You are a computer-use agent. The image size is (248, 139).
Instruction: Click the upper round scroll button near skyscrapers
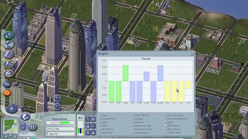point(57,98)
